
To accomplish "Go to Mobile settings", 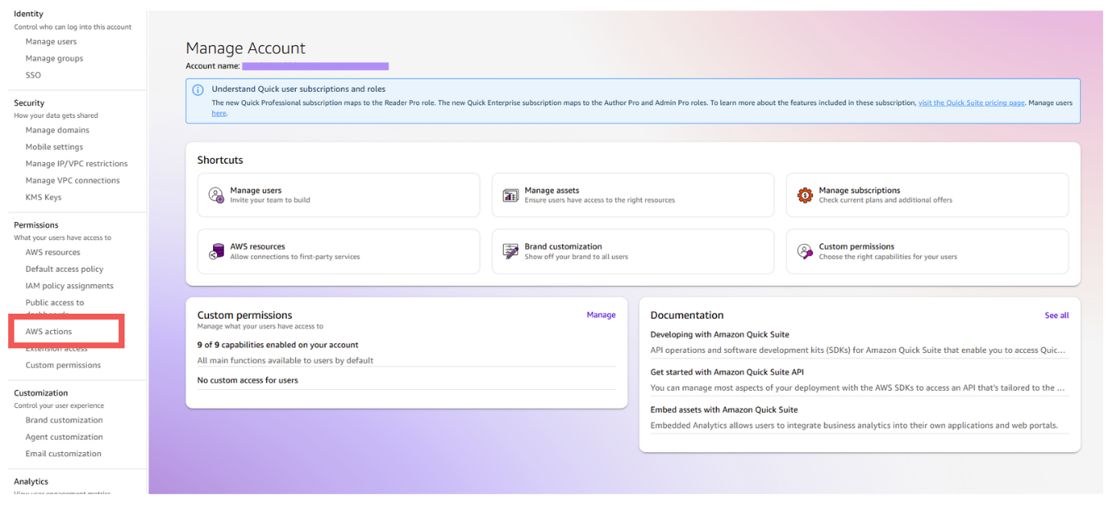I will point(54,147).
